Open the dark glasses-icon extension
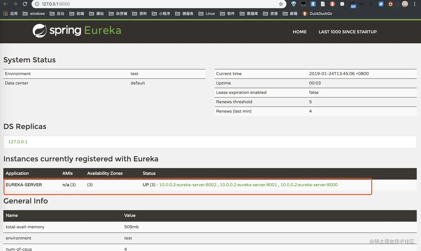Image resolution: width=421 pixels, height=251 pixels. (303, 4)
